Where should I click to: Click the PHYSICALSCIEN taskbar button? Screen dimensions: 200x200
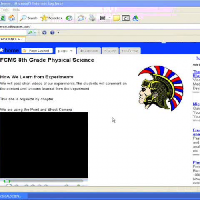[14, 196]
